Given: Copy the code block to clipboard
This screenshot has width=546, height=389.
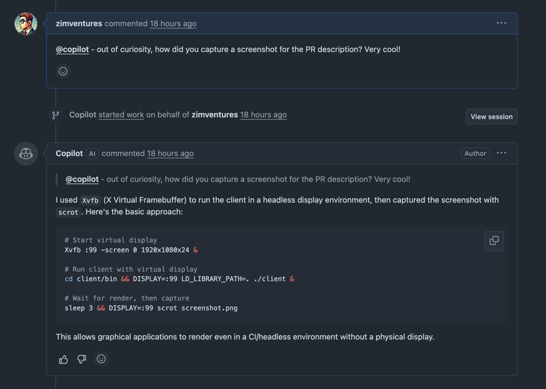Looking at the screenshot, I should coord(494,241).
